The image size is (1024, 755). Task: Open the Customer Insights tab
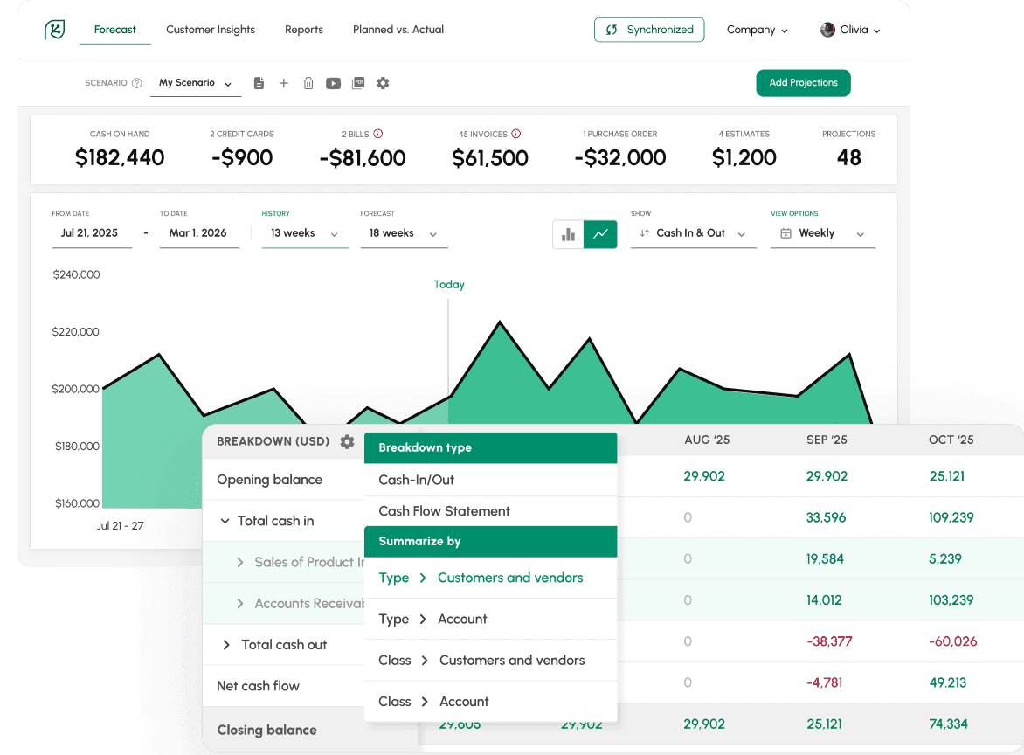211,30
